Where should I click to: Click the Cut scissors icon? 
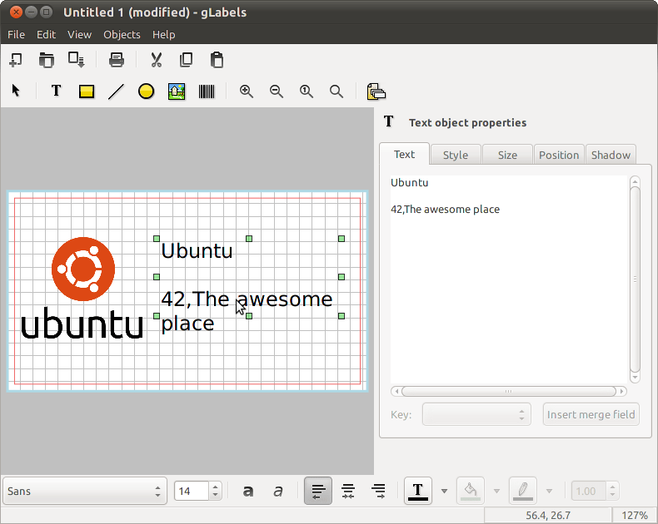click(x=156, y=60)
